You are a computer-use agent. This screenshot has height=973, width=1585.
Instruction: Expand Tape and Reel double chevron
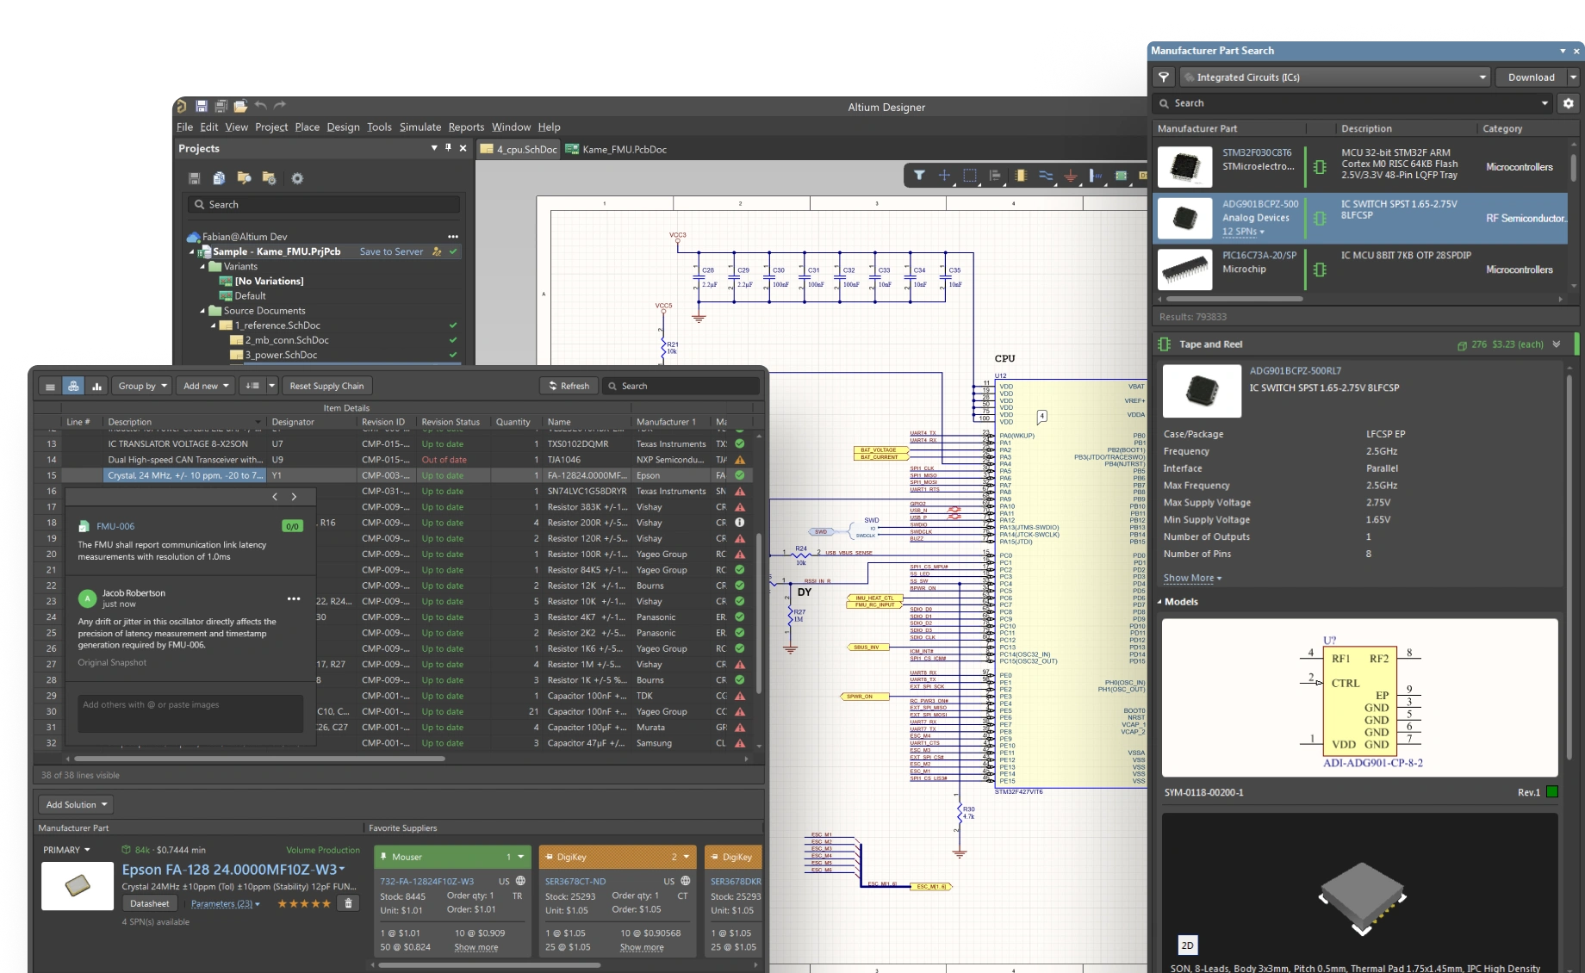pos(1557,344)
